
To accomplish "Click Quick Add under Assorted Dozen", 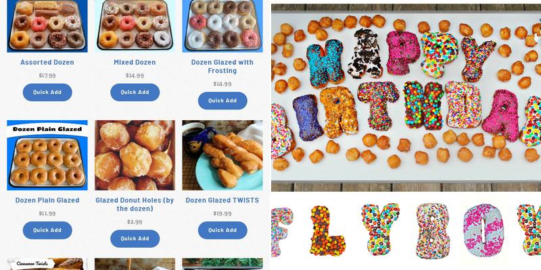I will coord(47,92).
